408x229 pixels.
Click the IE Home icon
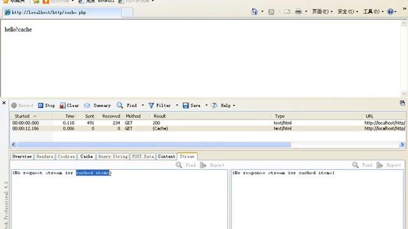coord(254,11)
